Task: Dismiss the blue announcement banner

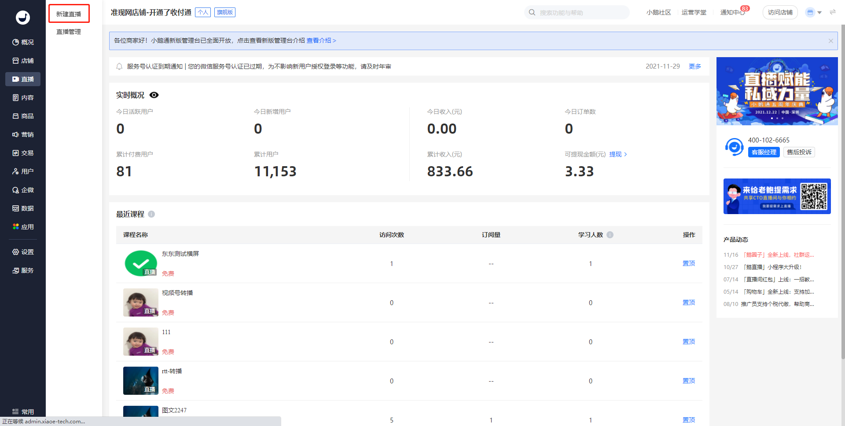Action: [830, 41]
